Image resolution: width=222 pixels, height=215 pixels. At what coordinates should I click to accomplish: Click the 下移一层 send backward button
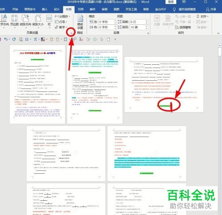[183, 22]
